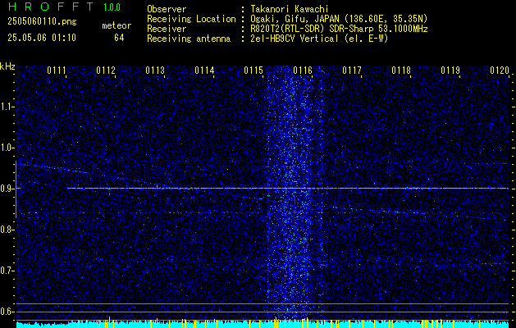
Task: Click time marker 0118
Action: 401,71
